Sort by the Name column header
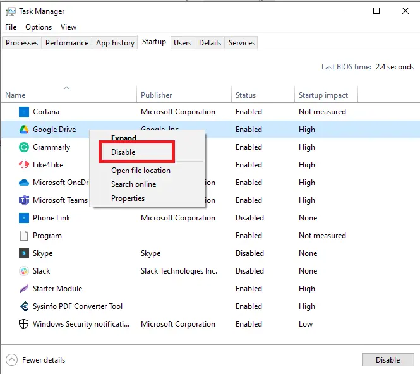 (x=15, y=95)
